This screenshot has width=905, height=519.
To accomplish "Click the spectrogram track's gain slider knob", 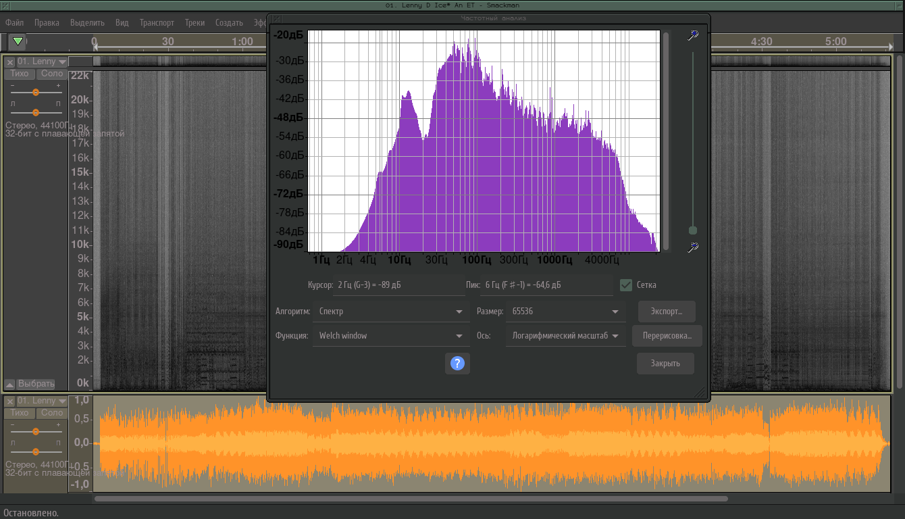I will click(x=36, y=92).
